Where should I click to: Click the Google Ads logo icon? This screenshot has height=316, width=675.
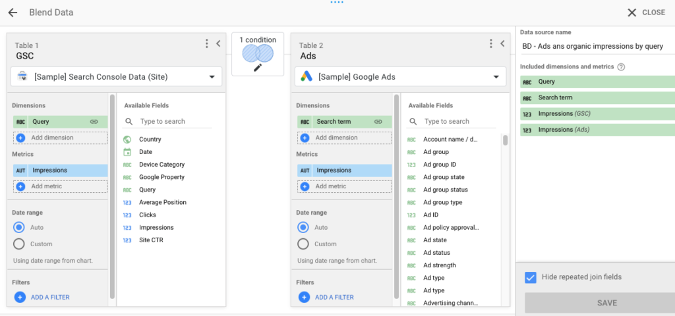click(306, 77)
